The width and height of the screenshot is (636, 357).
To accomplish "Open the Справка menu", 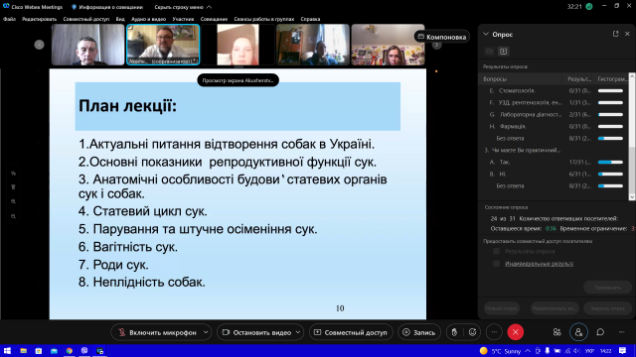I will [310, 19].
